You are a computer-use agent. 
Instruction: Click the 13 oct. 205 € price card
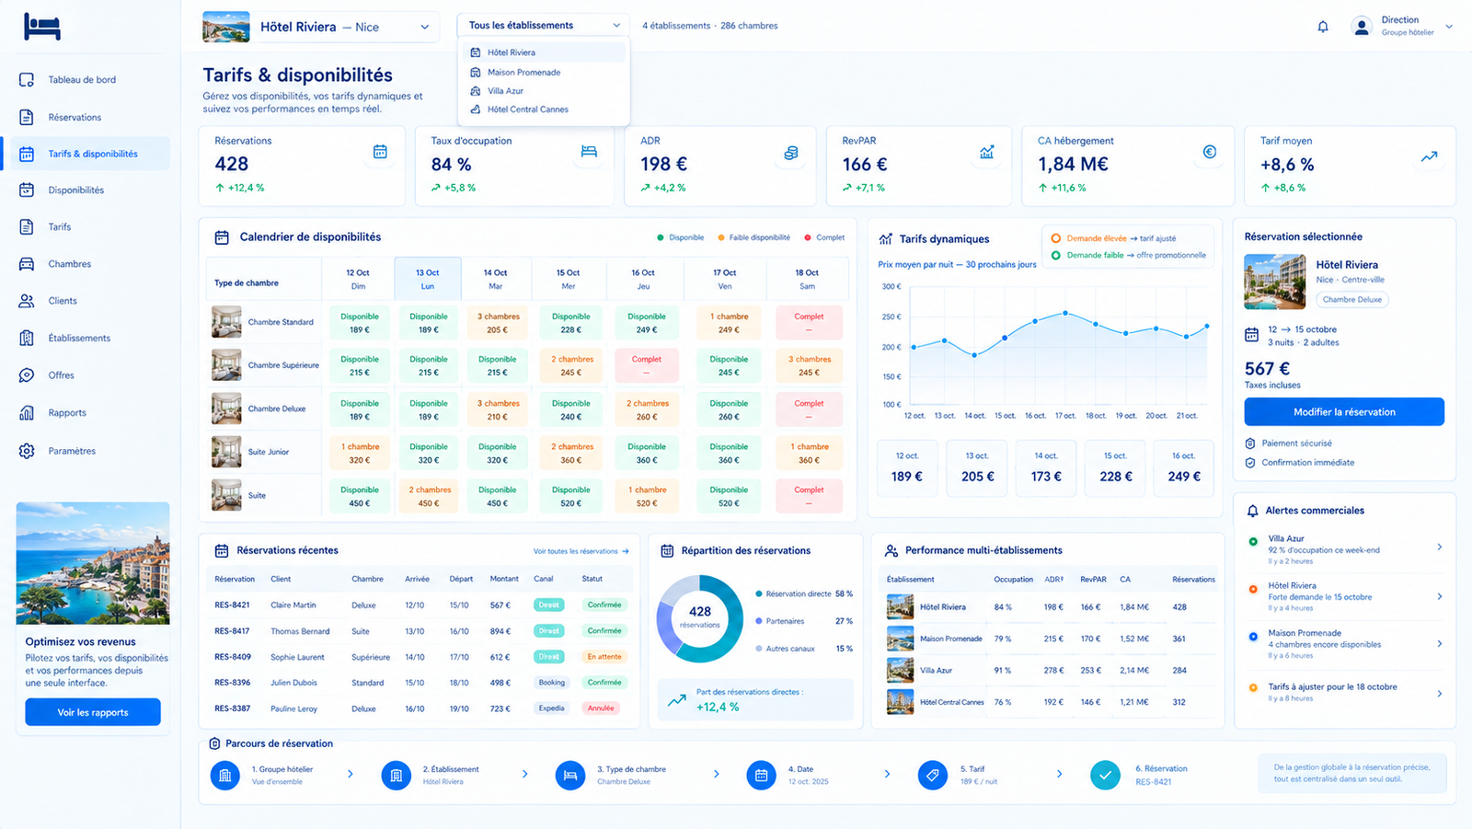977,467
